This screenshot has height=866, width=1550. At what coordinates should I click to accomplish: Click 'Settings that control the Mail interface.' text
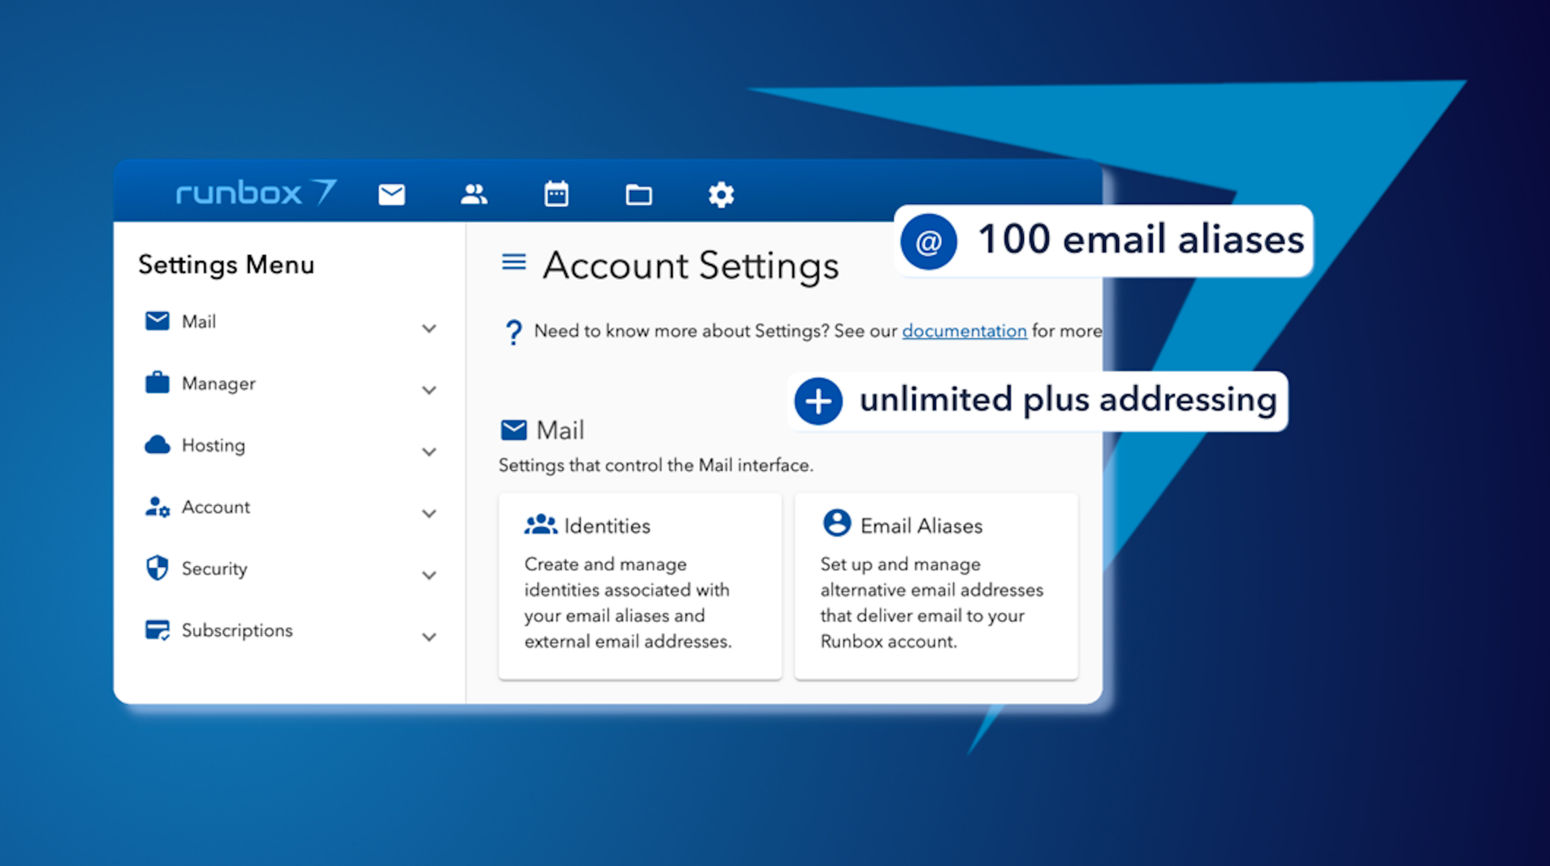click(x=656, y=465)
